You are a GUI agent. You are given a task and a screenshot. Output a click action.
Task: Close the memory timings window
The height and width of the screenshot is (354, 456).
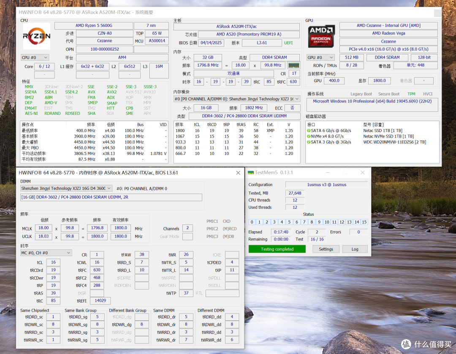(x=238, y=173)
